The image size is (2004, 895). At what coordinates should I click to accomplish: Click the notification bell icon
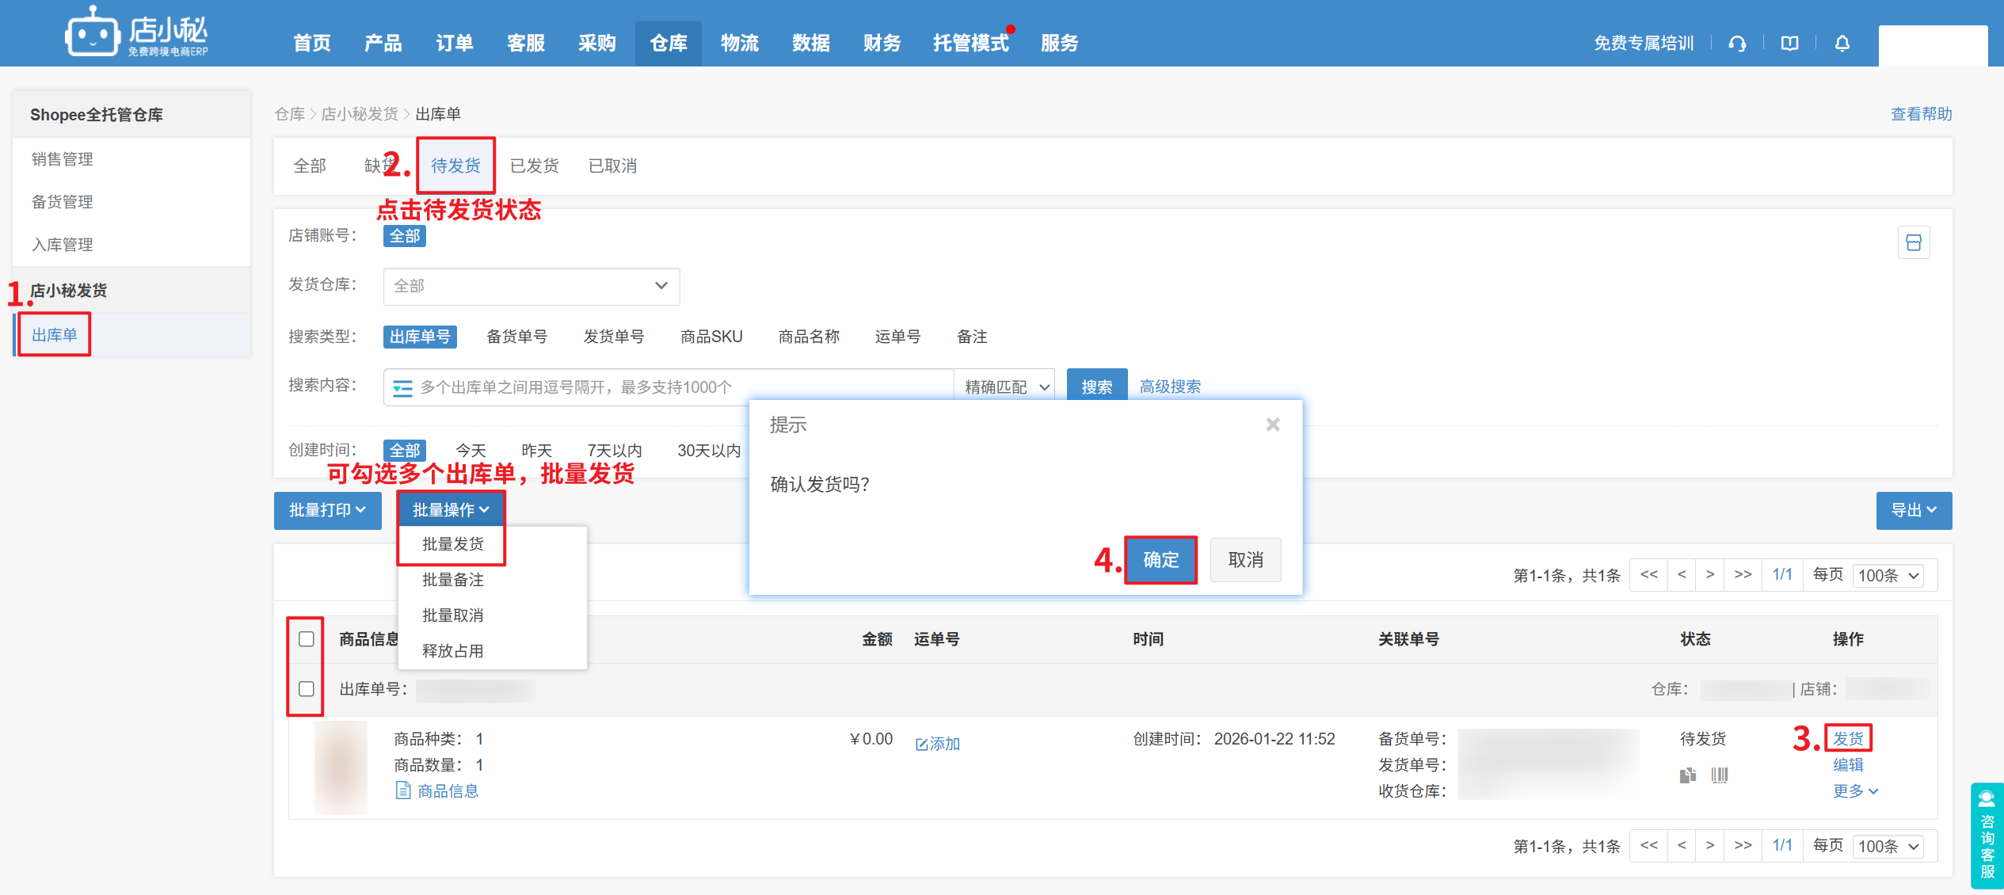pos(1842,44)
